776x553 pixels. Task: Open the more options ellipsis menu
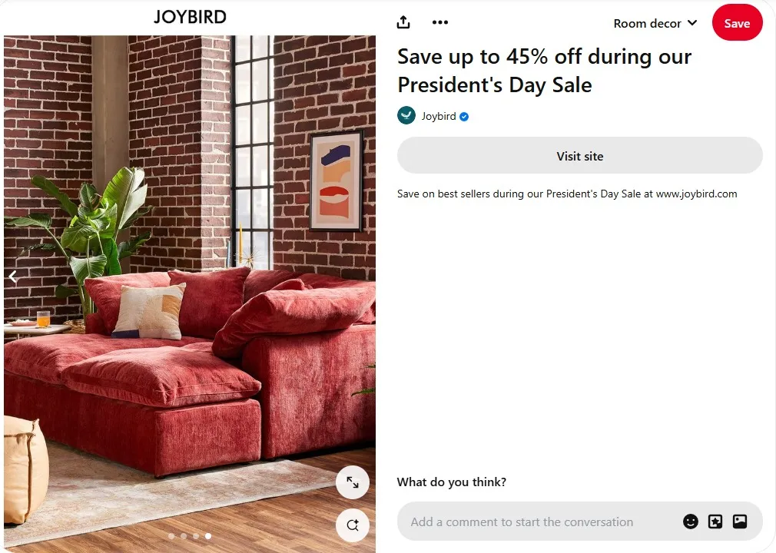click(439, 22)
